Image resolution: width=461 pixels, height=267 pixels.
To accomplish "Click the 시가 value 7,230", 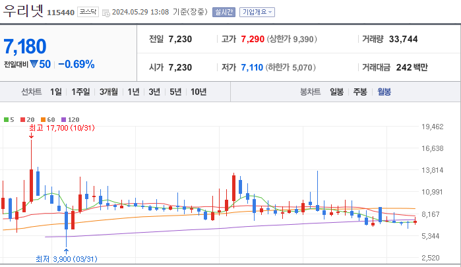I will [x=180, y=67].
